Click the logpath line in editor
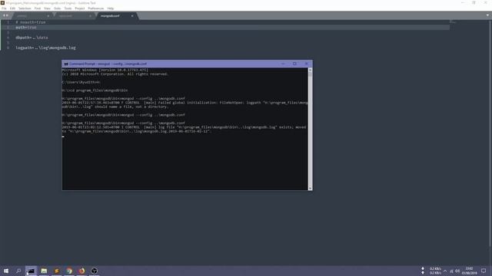Screen dimensions: 492x276 point(46,48)
